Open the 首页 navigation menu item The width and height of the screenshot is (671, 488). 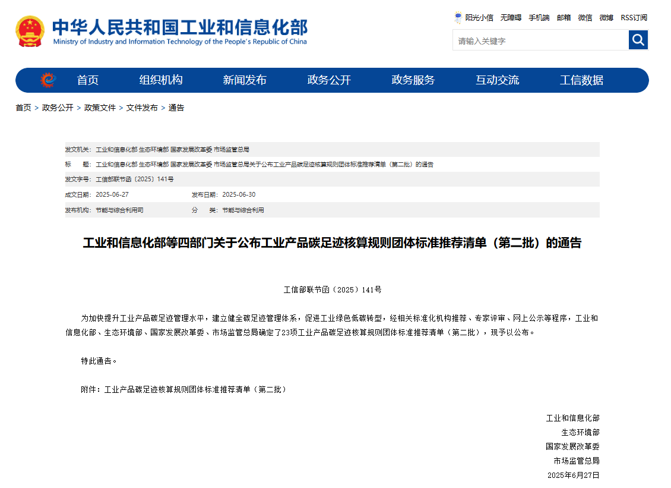coord(88,80)
